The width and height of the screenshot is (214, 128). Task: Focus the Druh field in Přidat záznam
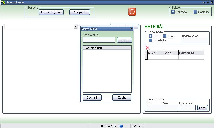[x=154, y=108]
